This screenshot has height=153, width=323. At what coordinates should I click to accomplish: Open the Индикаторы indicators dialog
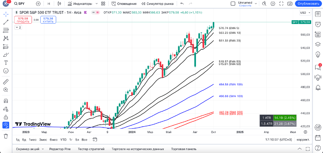coord(80,4)
